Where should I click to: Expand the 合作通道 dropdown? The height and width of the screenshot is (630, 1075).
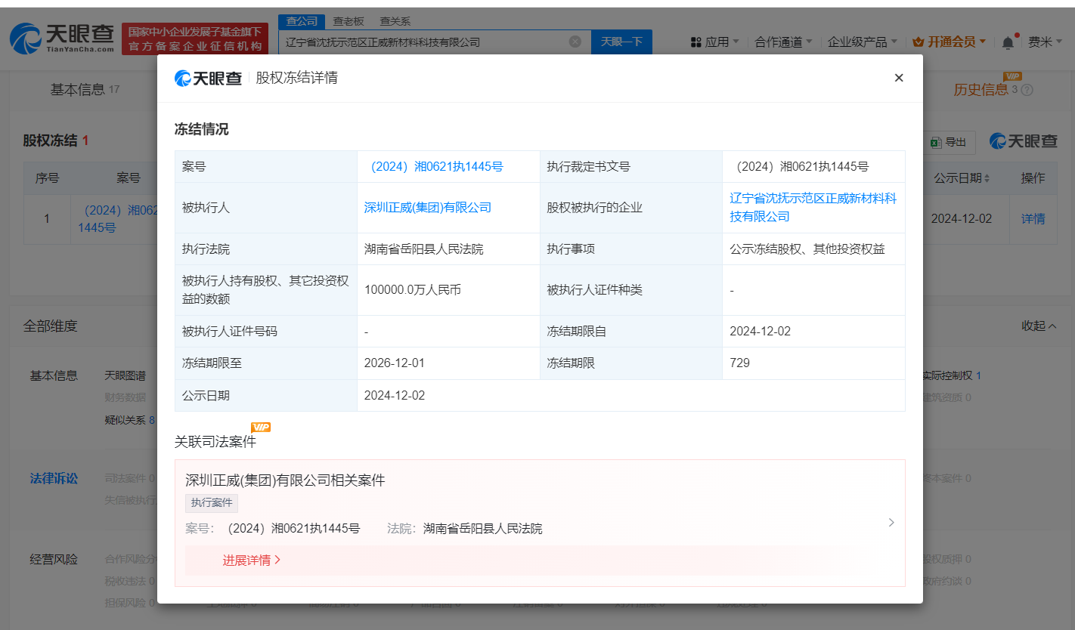click(x=784, y=42)
